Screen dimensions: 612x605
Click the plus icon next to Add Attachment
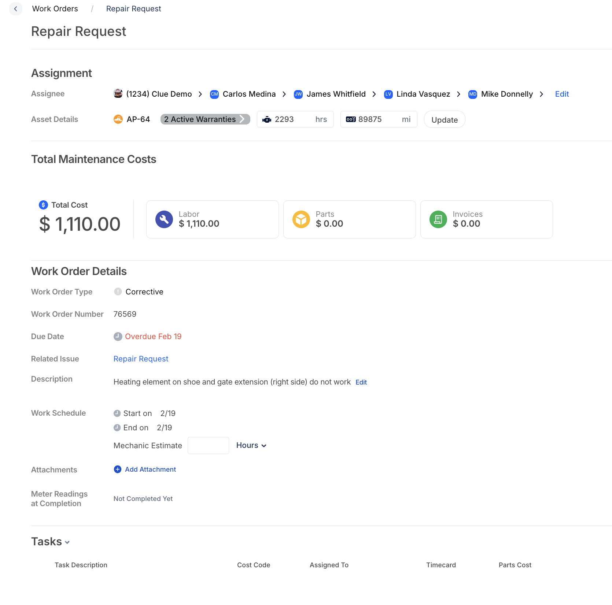(x=117, y=469)
